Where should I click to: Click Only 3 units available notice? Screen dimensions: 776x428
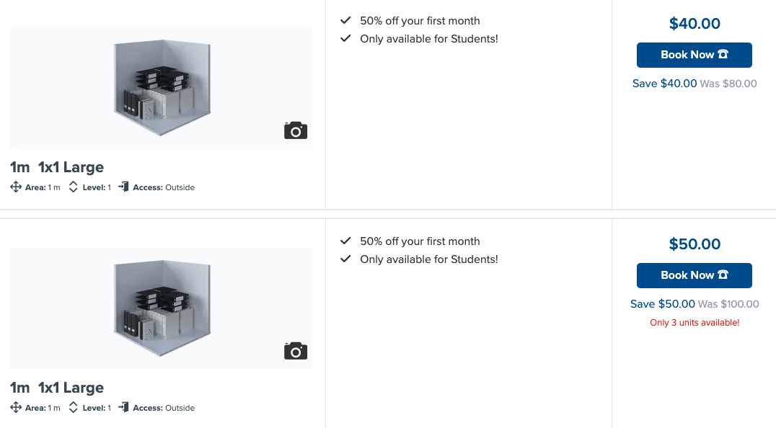click(x=695, y=323)
